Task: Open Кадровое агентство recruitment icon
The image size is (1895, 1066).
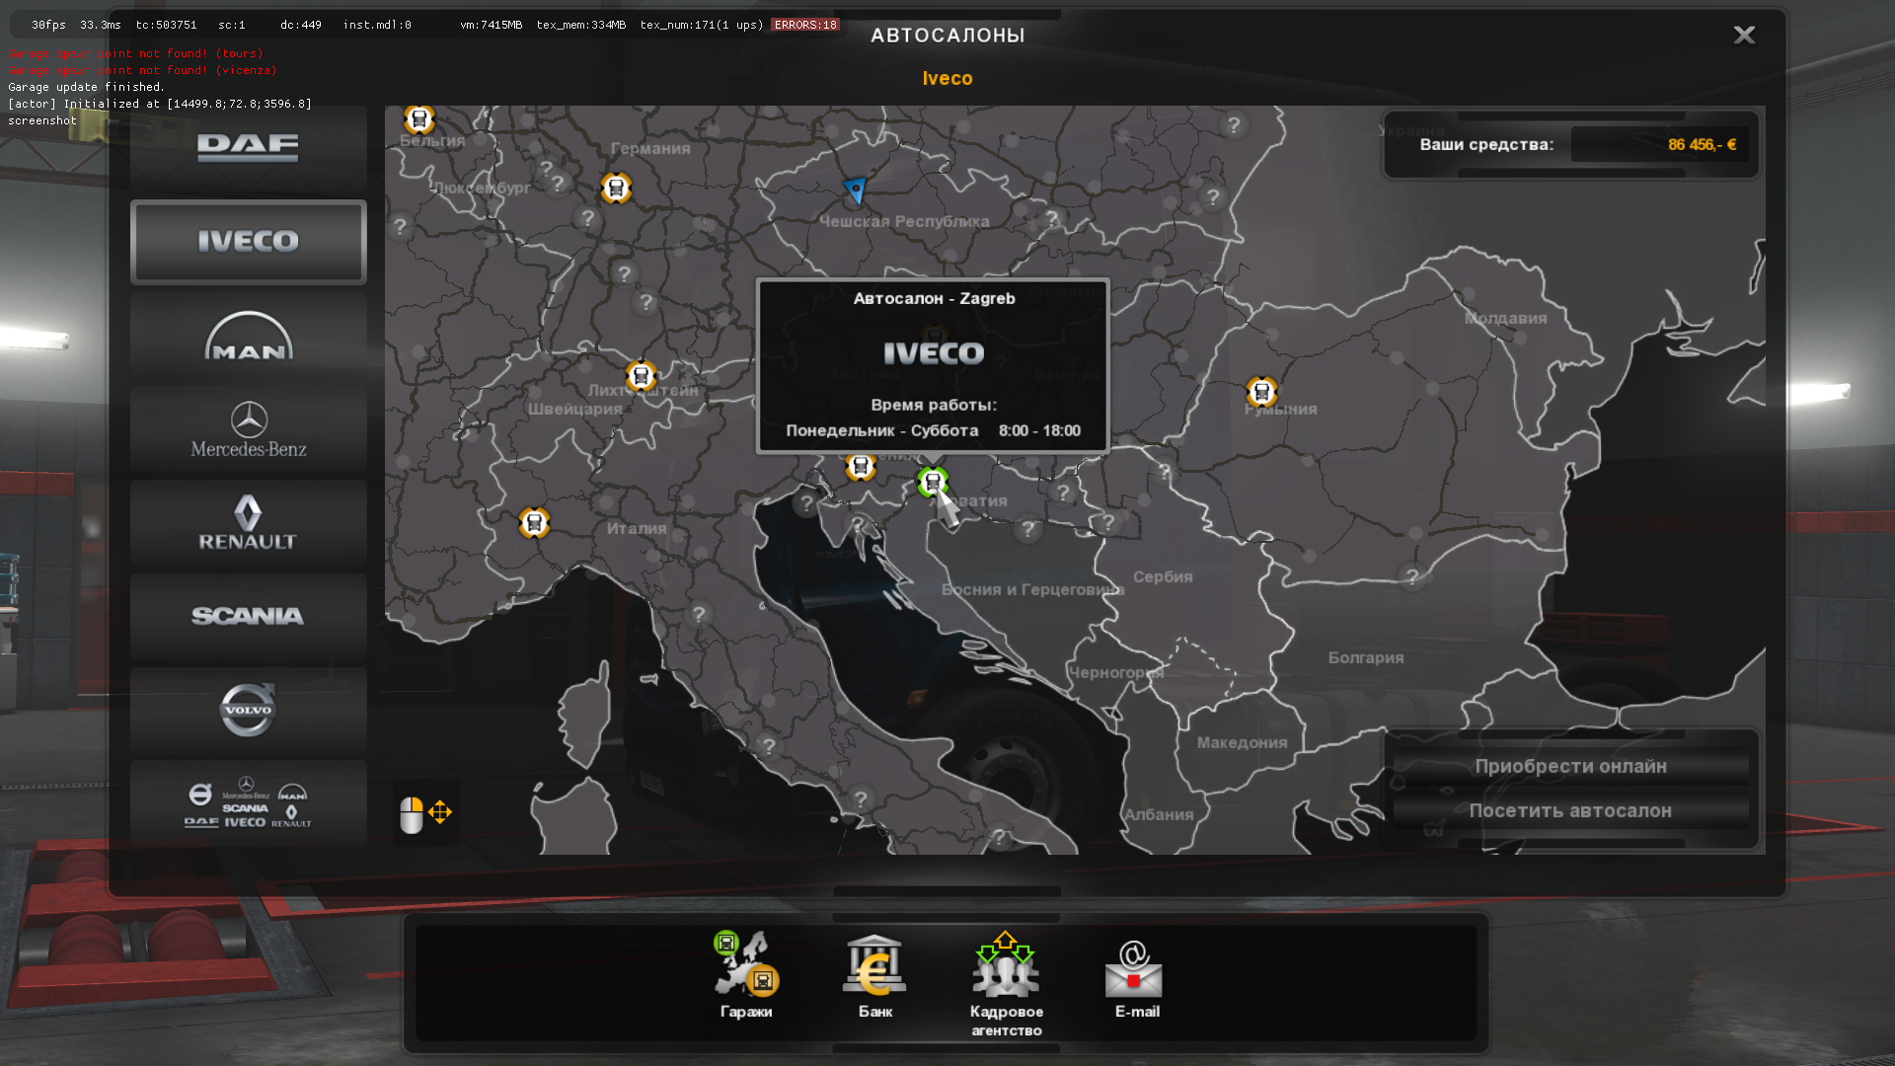Action: 1006,965
